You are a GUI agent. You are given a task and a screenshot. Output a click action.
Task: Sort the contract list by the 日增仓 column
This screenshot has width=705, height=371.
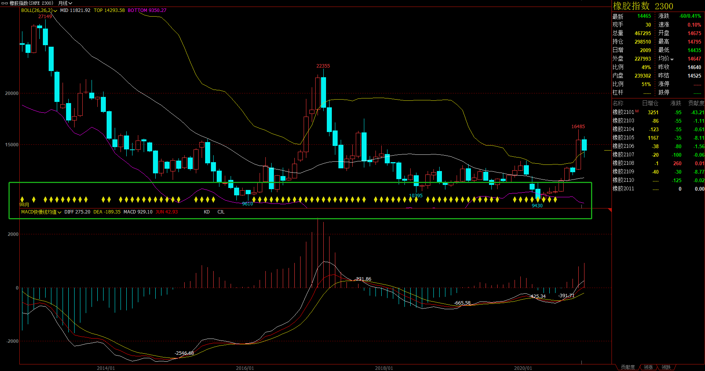point(650,103)
